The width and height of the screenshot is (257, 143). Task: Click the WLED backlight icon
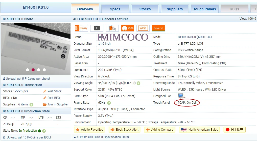(128, 28)
